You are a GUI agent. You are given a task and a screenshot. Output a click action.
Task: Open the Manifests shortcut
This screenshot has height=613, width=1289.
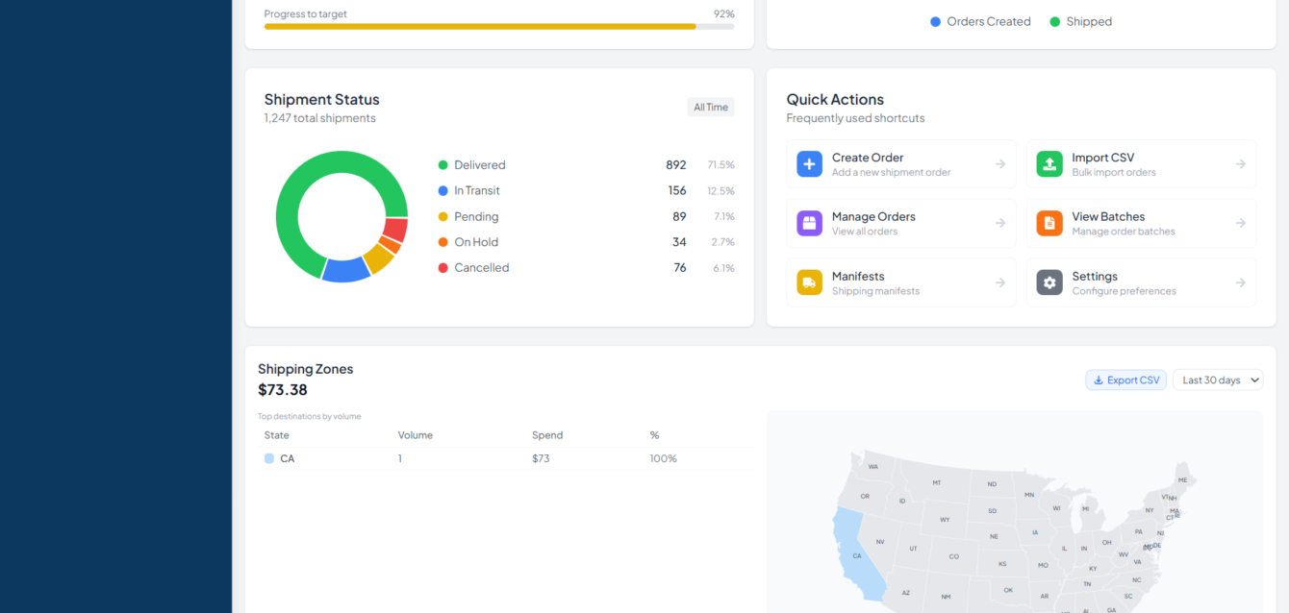pos(900,282)
